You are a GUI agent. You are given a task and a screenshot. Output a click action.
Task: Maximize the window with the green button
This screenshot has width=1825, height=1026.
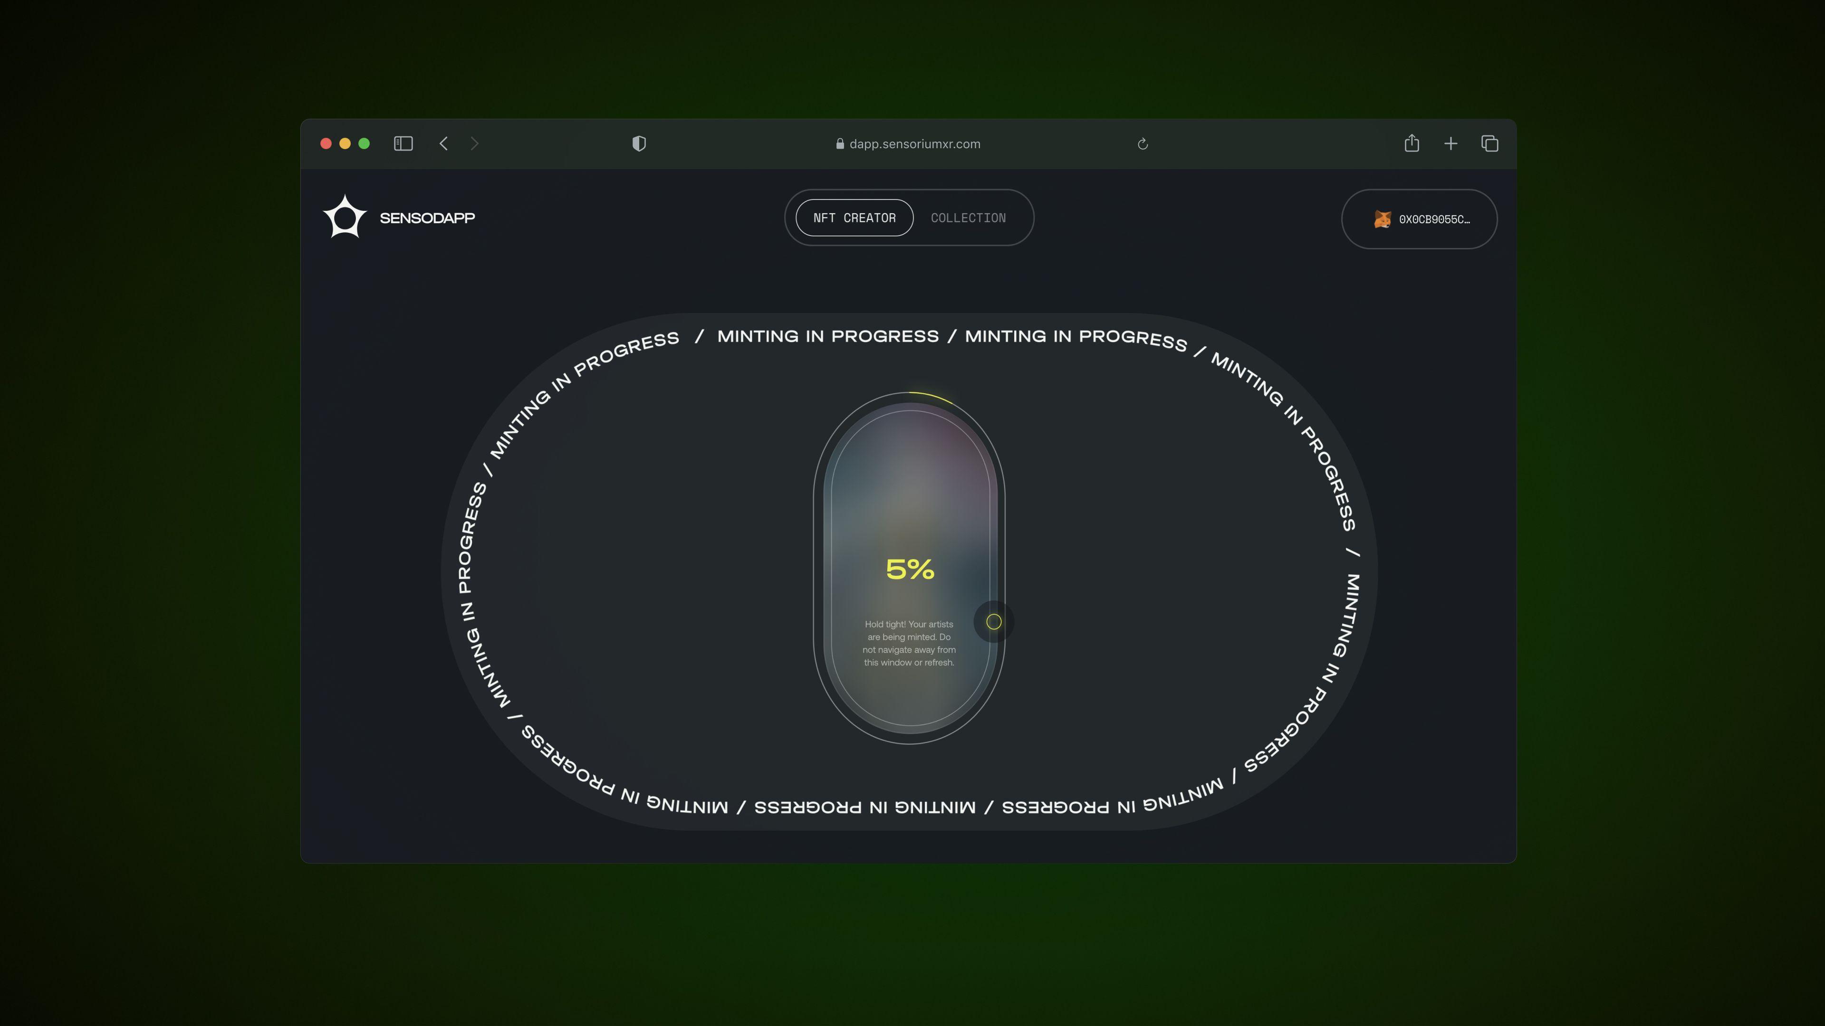[364, 144]
